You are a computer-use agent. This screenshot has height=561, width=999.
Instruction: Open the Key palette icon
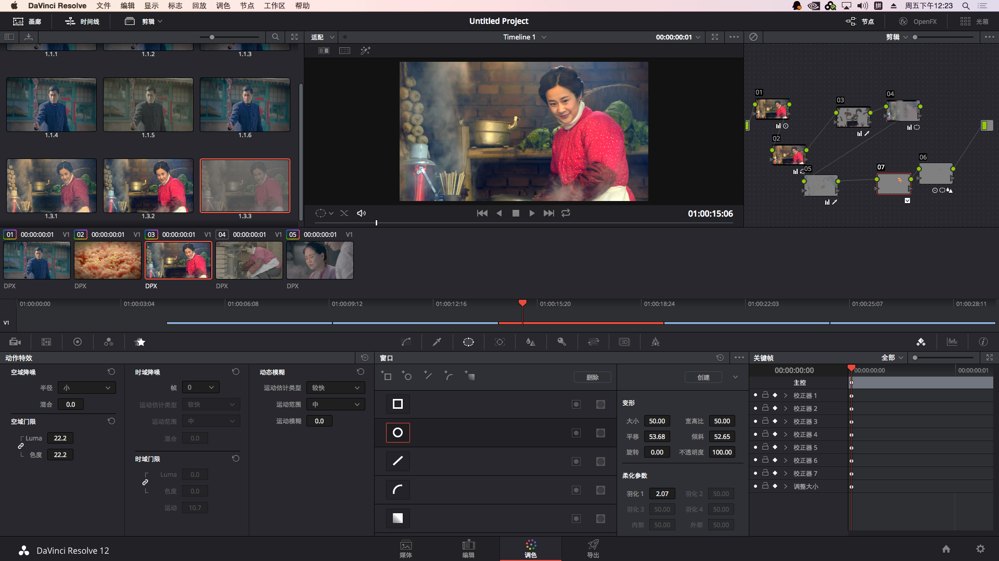pos(562,342)
